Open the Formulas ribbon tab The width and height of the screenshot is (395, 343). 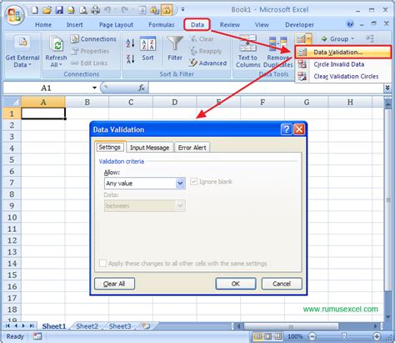(x=162, y=25)
